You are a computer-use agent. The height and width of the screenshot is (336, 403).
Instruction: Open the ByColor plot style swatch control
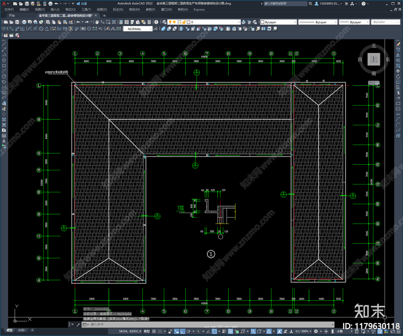pyautogui.click(x=385, y=22)
